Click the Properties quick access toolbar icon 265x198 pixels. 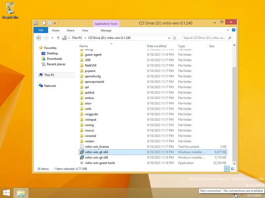pyautogui.click(x=44, y=23)
